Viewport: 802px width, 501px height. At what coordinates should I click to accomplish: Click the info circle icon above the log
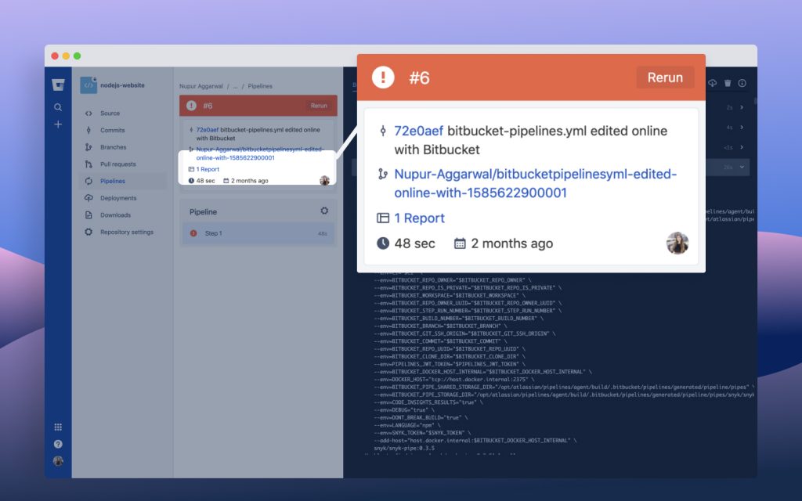[742, 83]
